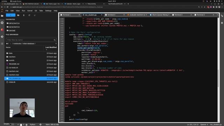The width and height of the screenshot is (224, 126).
Task: Click the search magnifier in the file filter
Action: [55, 40]
